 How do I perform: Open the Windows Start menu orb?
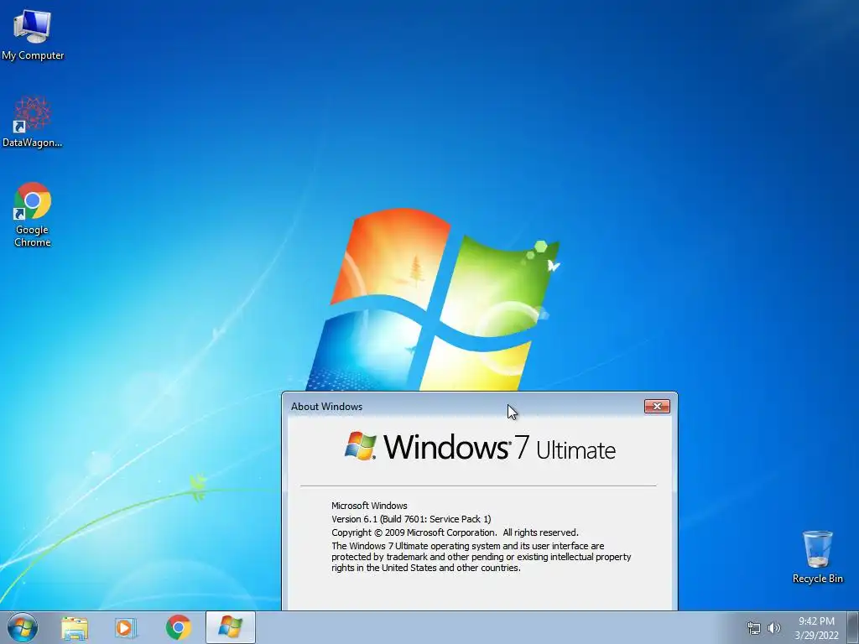pyautogui.click(x=23, y=627)
